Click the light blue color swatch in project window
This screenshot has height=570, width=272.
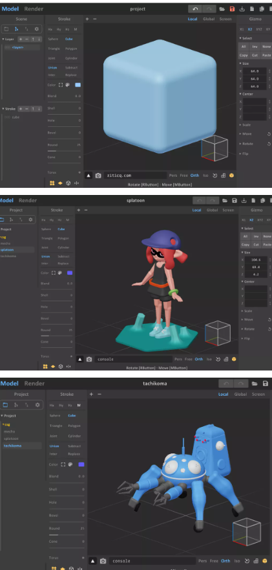(x=78, y=85)
